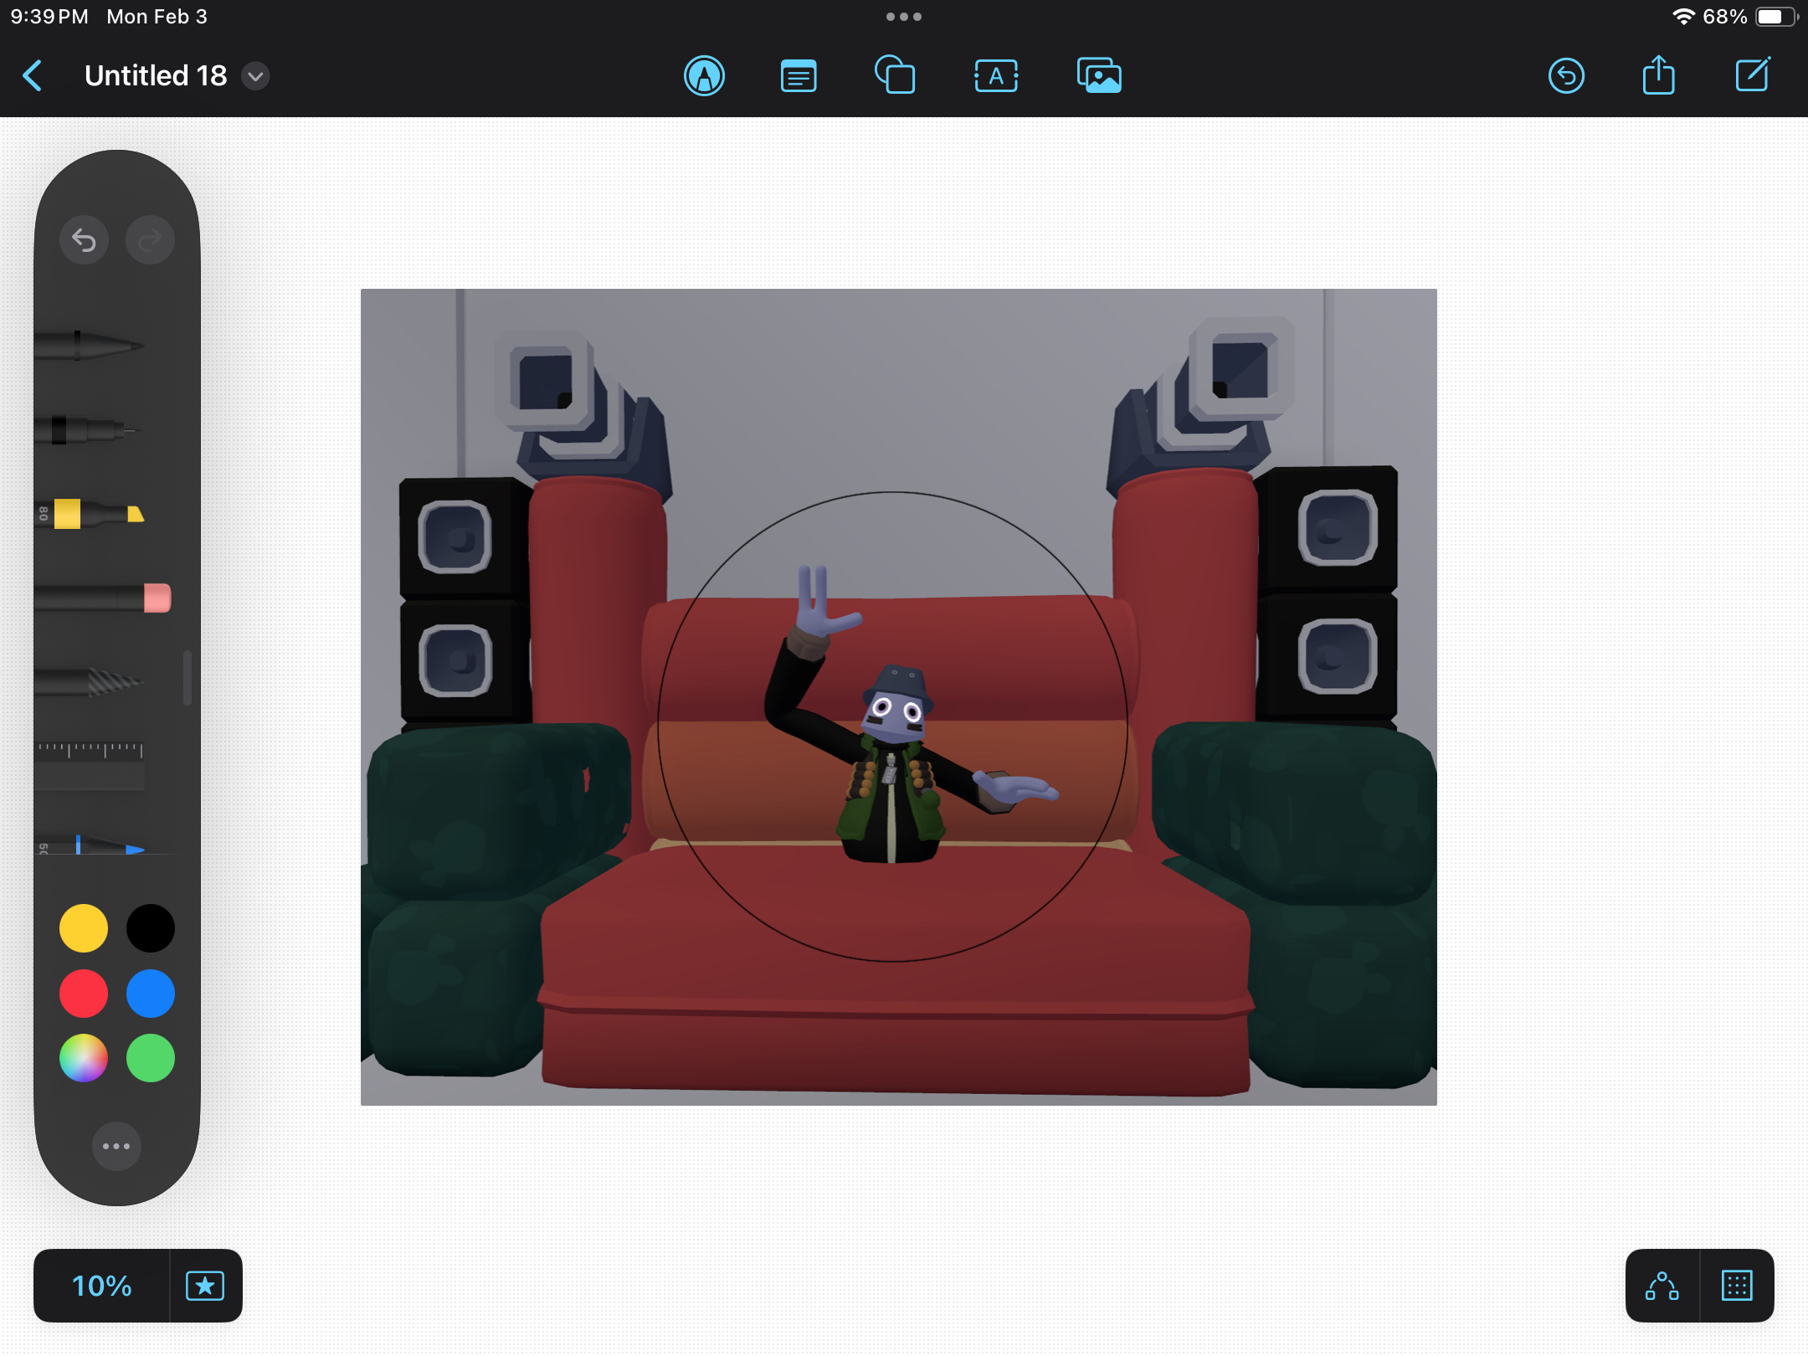
Task: Tap the battery indicator at 68%
Action: 1775,17
